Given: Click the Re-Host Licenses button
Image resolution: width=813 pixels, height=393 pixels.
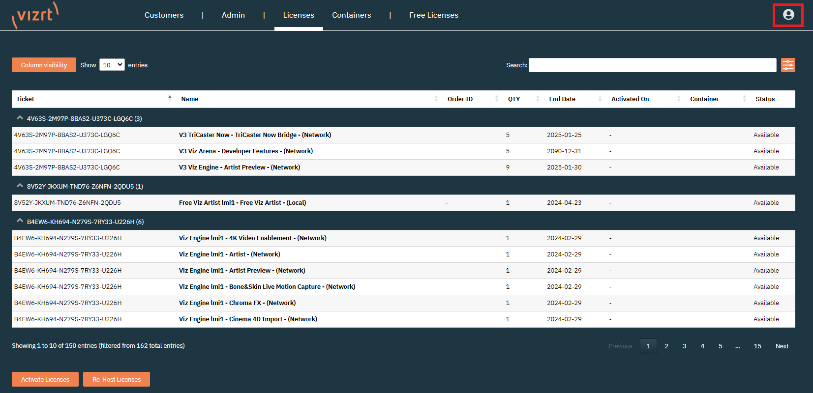Looking at the screenshot, I should (117, 379).
